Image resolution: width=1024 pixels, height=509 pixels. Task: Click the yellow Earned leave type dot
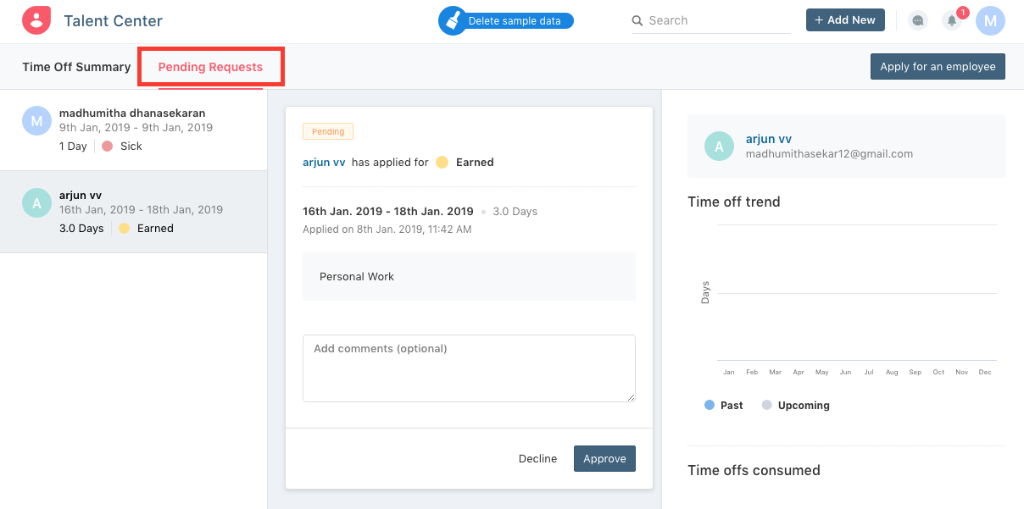[x=442, y=162]
